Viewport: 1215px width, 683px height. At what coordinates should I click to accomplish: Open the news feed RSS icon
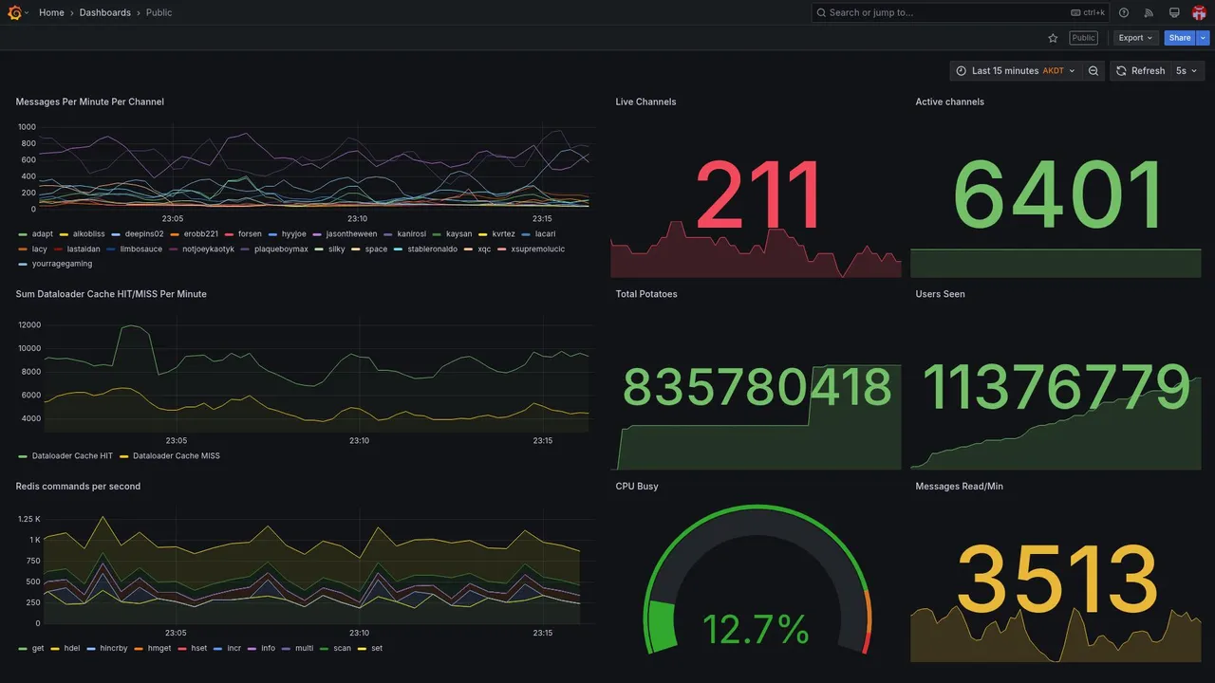[x=1149, y=12]
